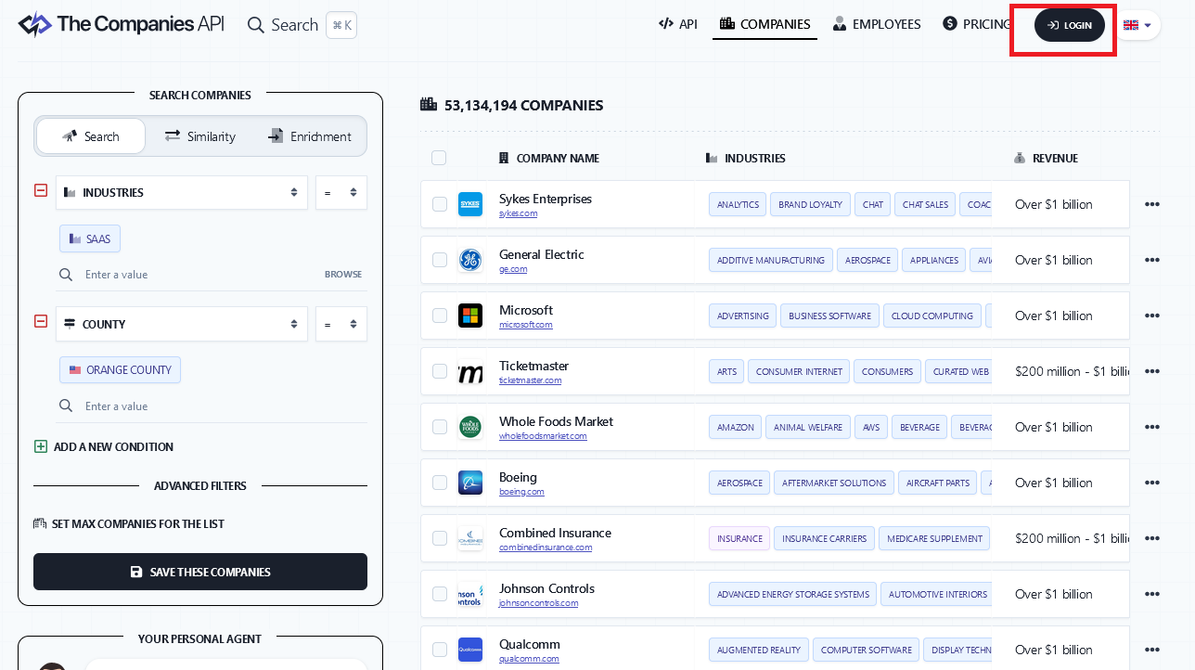Toggle the select all companies checkbox

click(x=439, y=158)
